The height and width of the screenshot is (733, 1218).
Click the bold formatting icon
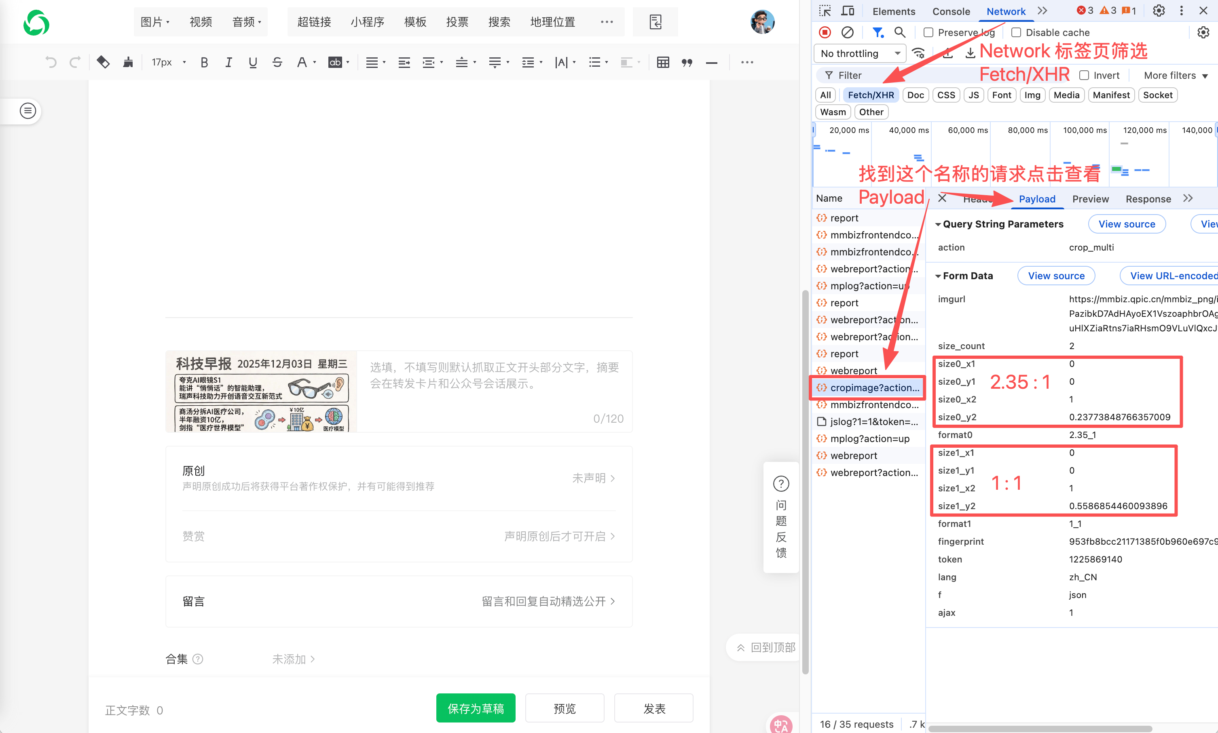tap(204, 62)
